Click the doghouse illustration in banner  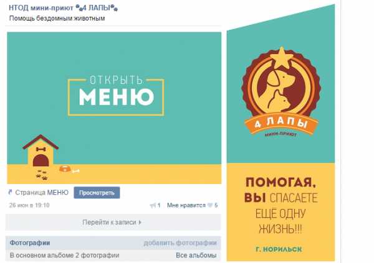(x=41, y=150)
